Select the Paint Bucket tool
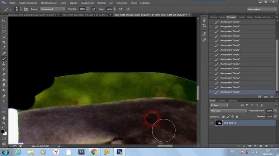The height and width of the screenshot is (156, 279). pos(4,80)
